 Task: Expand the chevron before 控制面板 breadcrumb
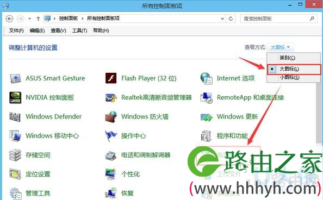54,18
